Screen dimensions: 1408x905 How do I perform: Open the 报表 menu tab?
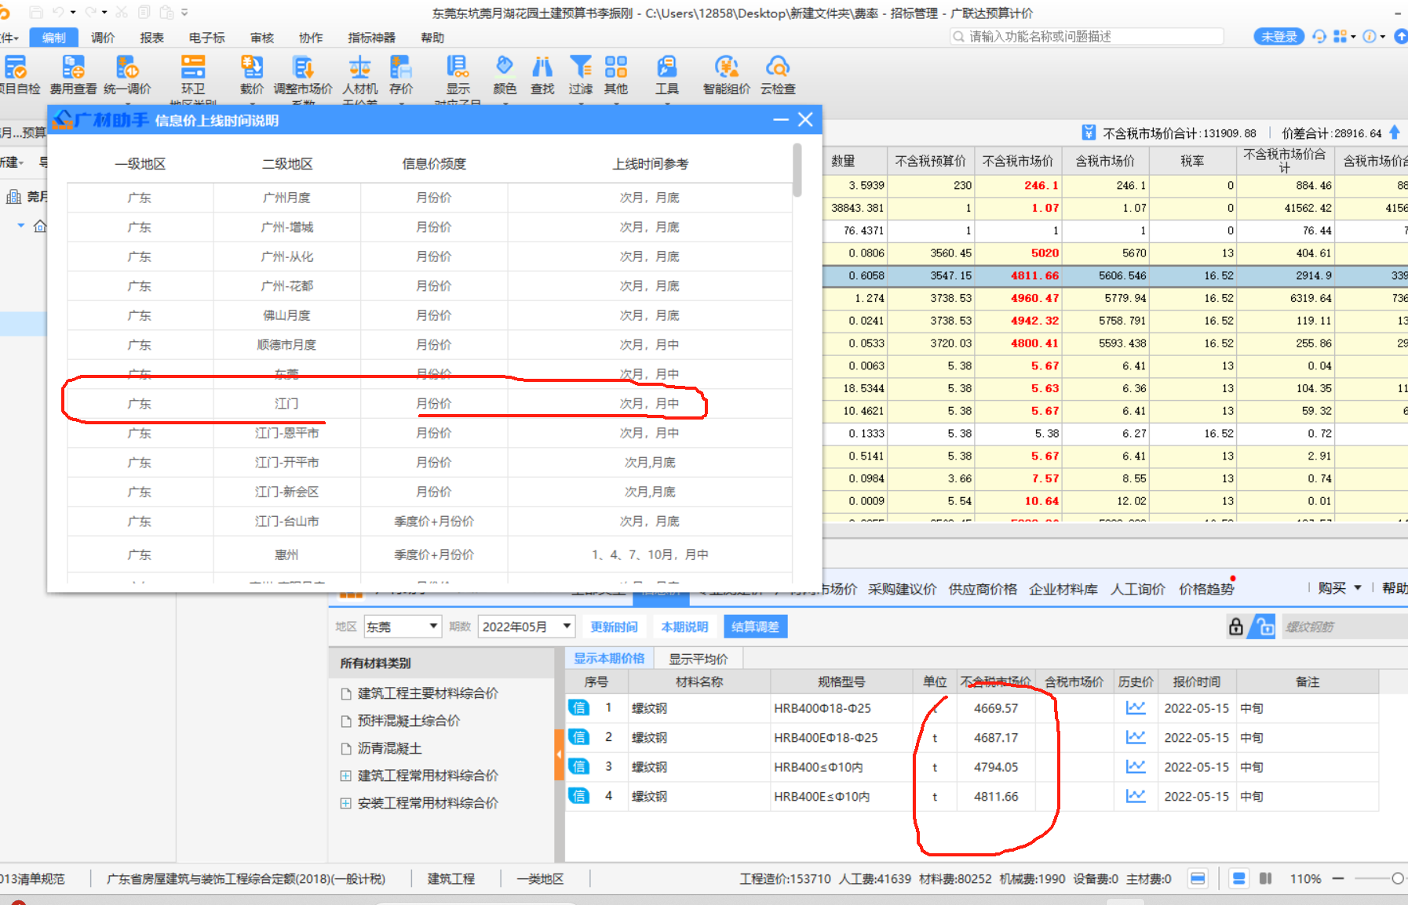point(152,38)
